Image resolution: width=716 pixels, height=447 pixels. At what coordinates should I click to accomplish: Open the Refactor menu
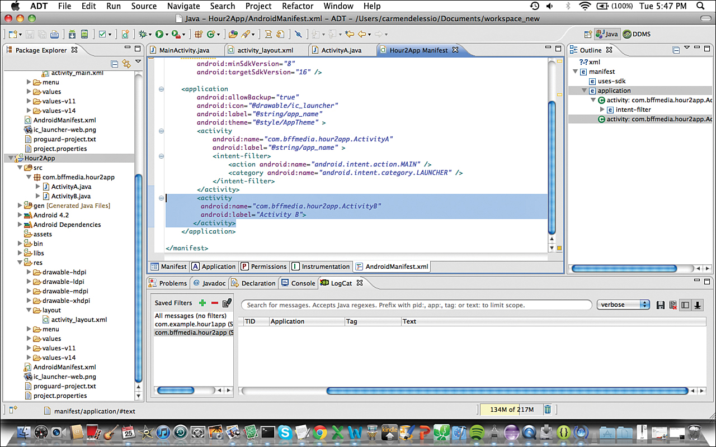(x=298, y=6)
